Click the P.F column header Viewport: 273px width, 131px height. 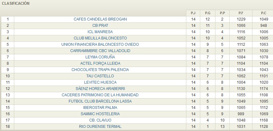click(241, 13)
